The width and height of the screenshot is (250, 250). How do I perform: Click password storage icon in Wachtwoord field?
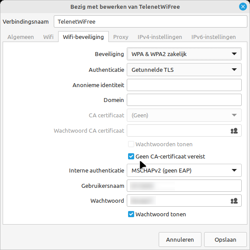tap(234, 201)
